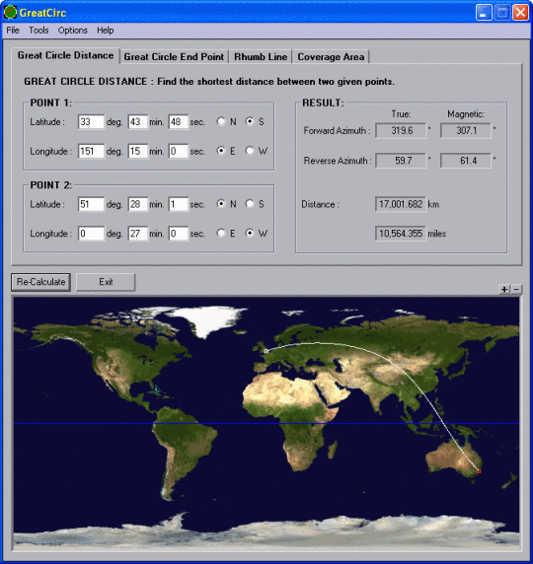Select S for Point 2 latitude
The image size is (533, 564).
pyautogui.click(x=249, y=204)
